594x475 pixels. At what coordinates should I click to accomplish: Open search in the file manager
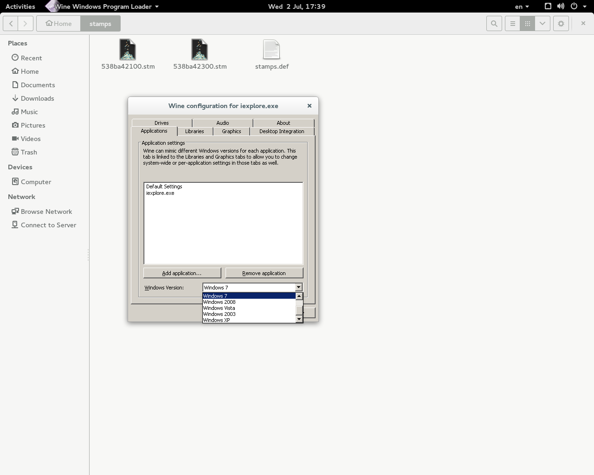[x=494, y=24]
